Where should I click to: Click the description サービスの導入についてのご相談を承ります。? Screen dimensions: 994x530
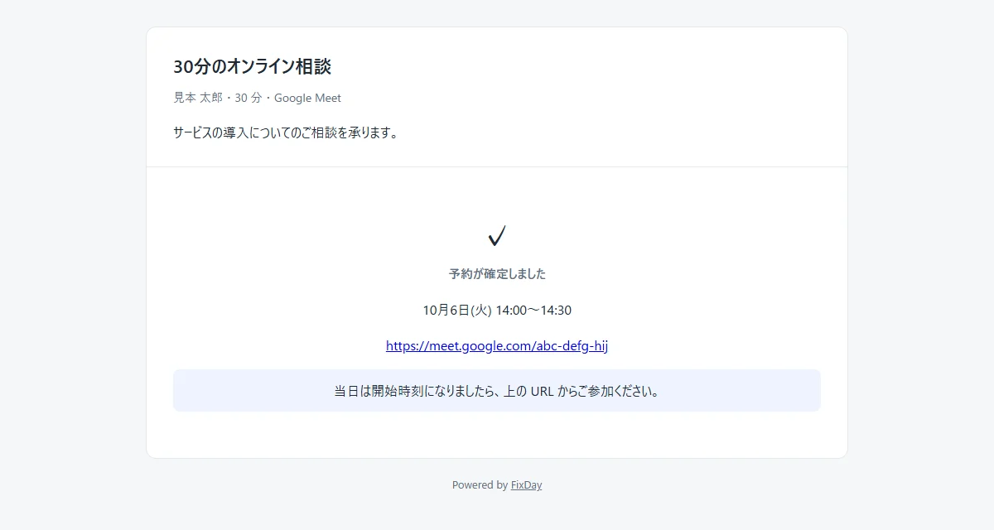tap(287, 132)
